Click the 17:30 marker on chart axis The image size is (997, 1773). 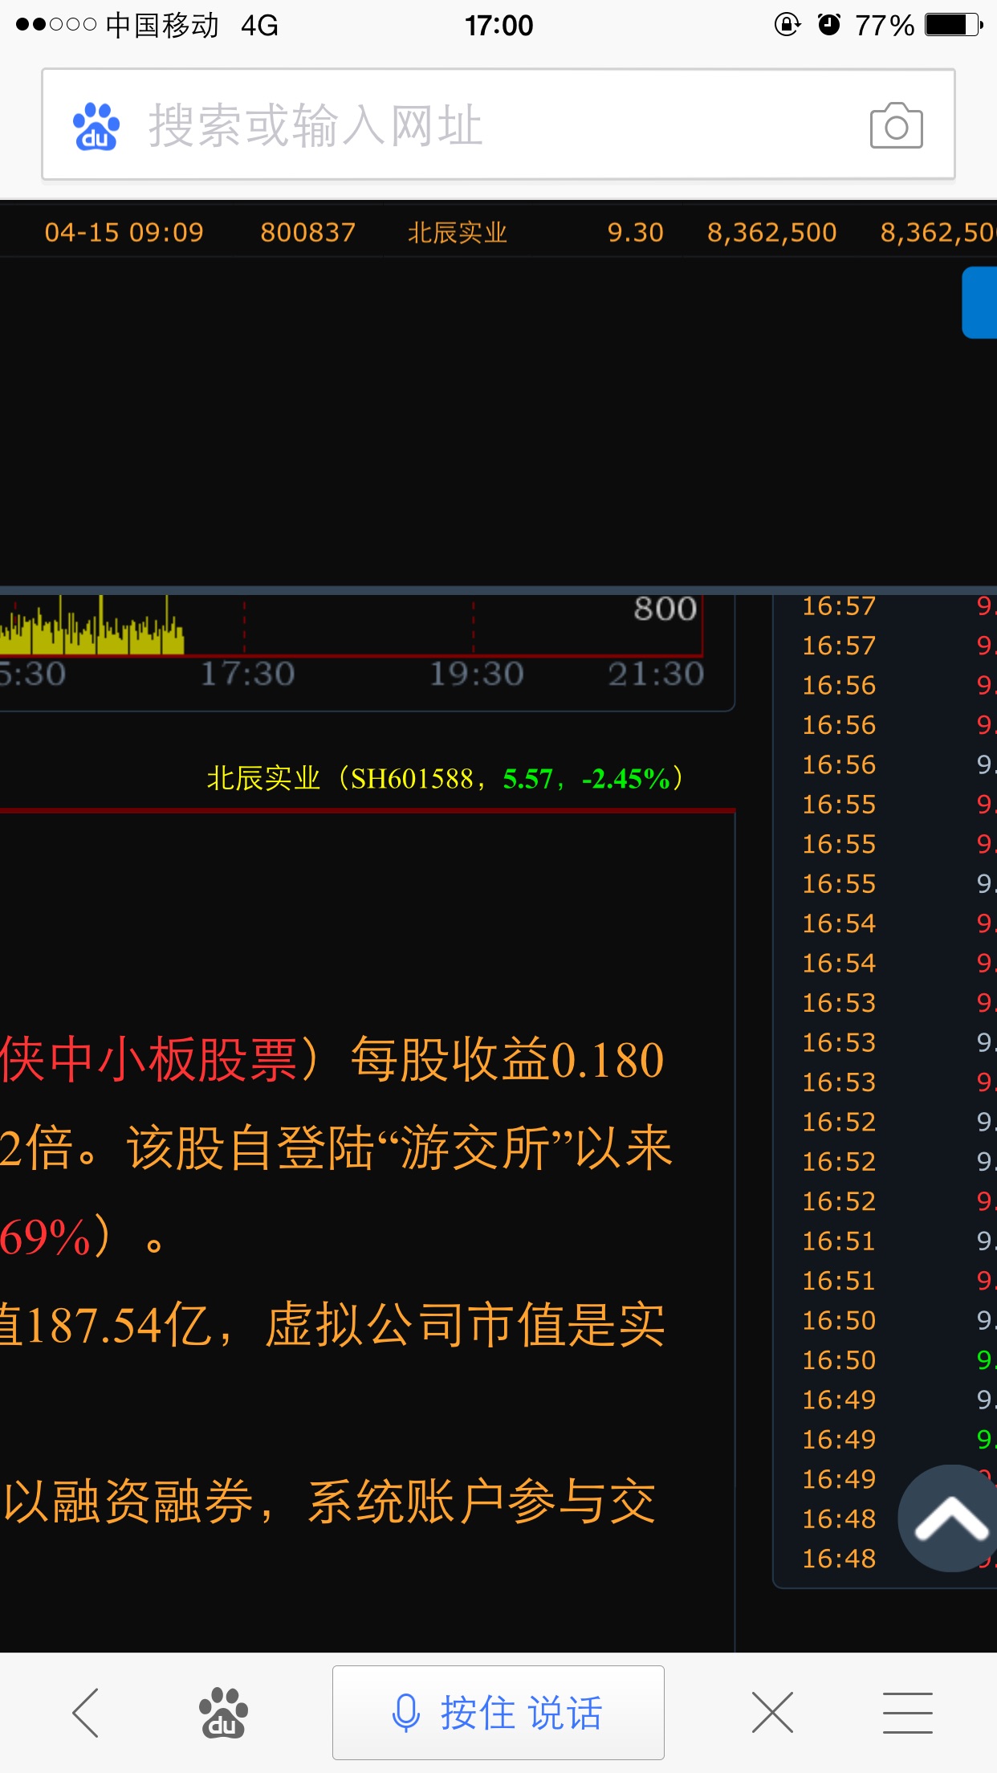click(x=247, y=674)
